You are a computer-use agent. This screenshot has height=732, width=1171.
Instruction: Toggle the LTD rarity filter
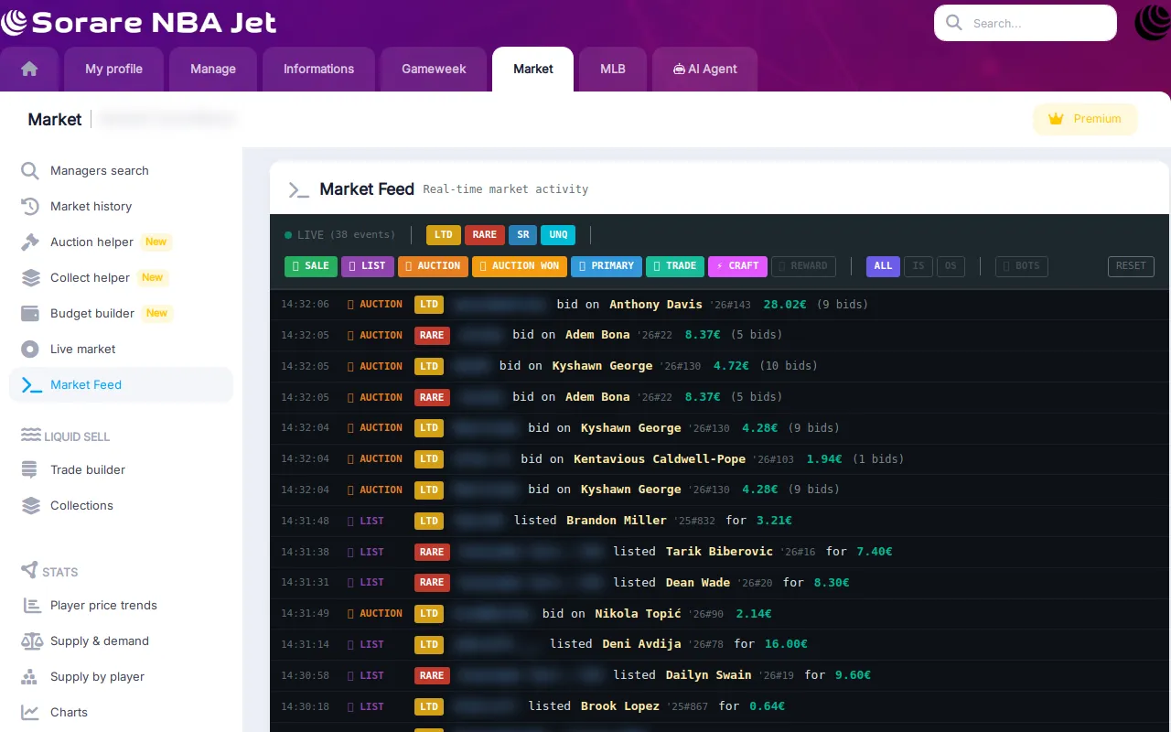(x=444, y=235)
